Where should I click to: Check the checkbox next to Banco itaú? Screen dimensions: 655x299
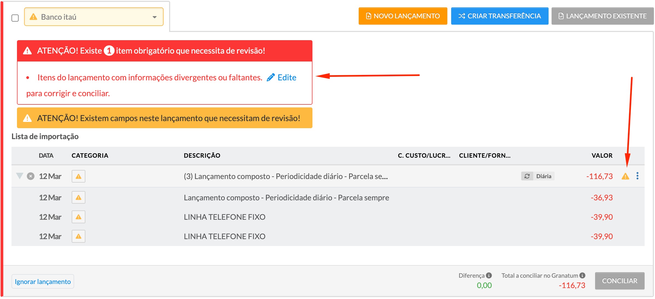pos(15,18)
